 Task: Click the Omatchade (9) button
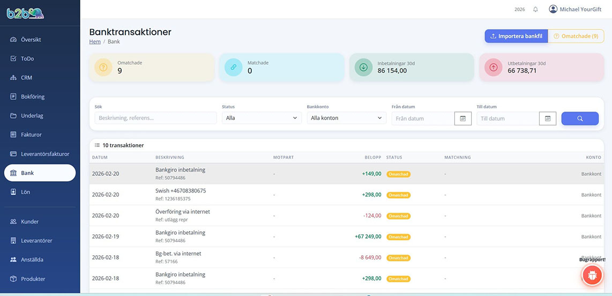[x=576, y=36]
